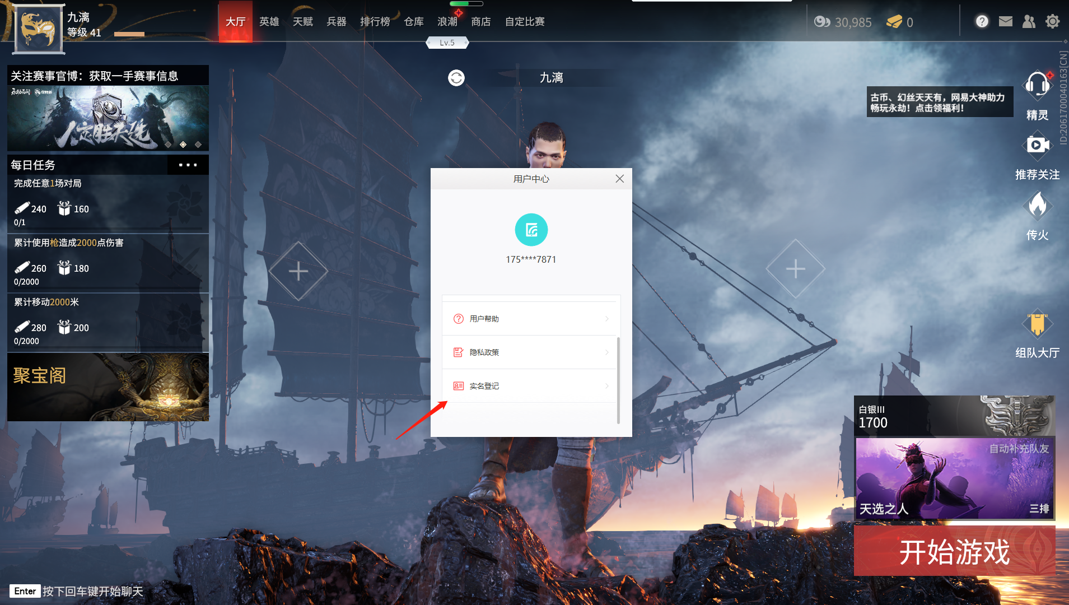This screenshot has width=1069, height=605.
Task: Switch to the 英雄 tab
Action: (x=269, y=21)
